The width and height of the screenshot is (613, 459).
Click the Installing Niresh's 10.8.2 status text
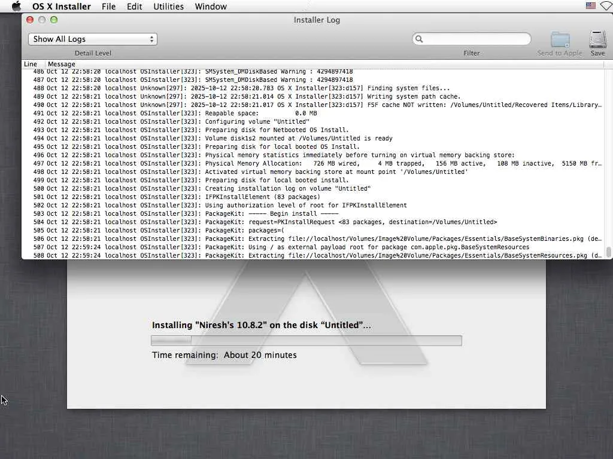261,325
